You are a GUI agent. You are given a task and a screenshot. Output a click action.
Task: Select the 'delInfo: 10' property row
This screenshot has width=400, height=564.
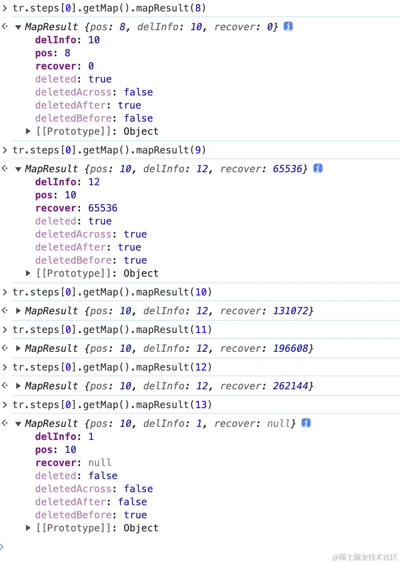pyautogui.click(x=67, y=40)
